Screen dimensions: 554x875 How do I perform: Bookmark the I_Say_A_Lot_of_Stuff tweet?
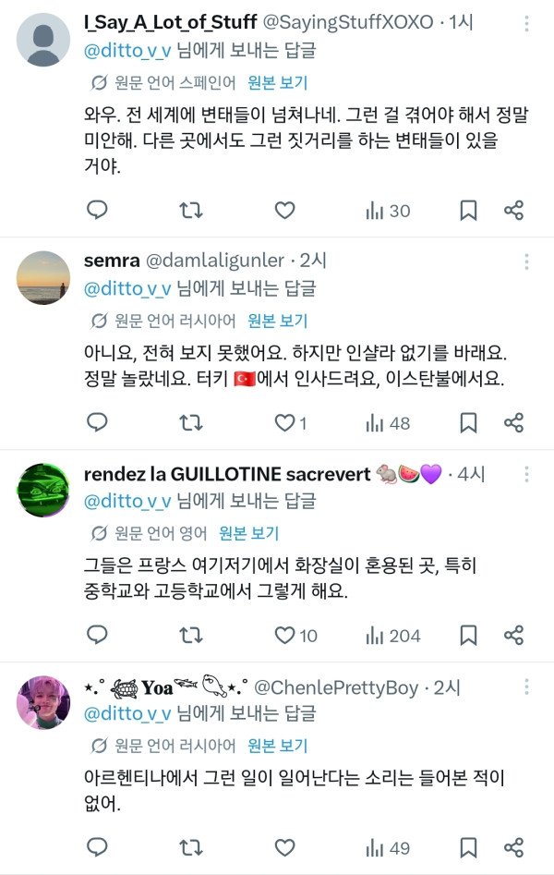point(468,211)
